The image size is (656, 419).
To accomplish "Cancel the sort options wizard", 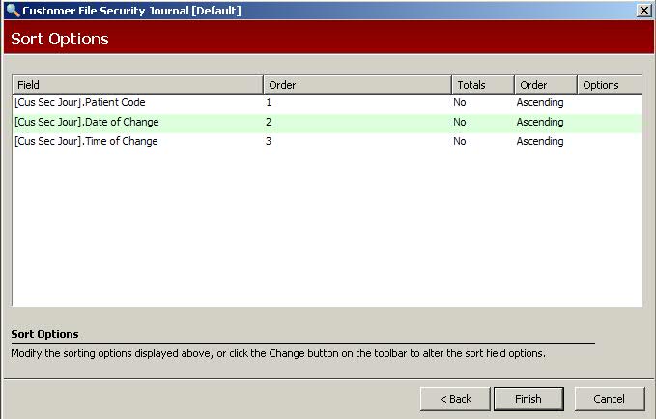I will click(x=609, y=399).
